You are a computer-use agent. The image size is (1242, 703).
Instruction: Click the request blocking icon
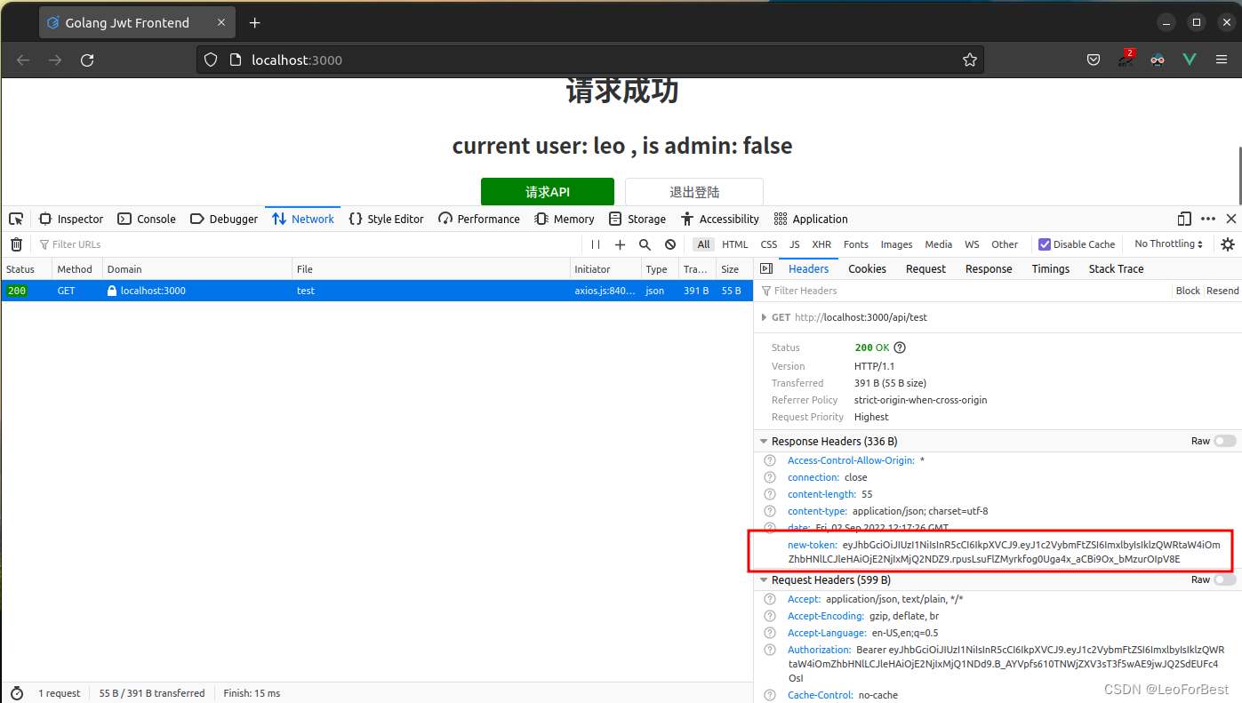coord(670,244)
